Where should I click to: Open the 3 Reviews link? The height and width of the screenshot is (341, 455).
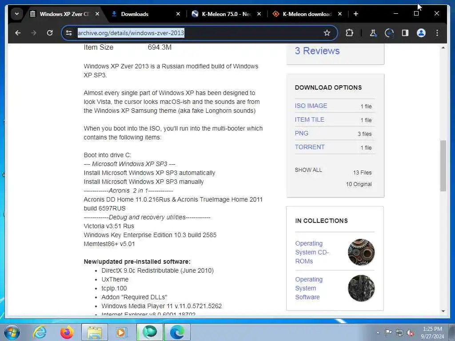317,51
